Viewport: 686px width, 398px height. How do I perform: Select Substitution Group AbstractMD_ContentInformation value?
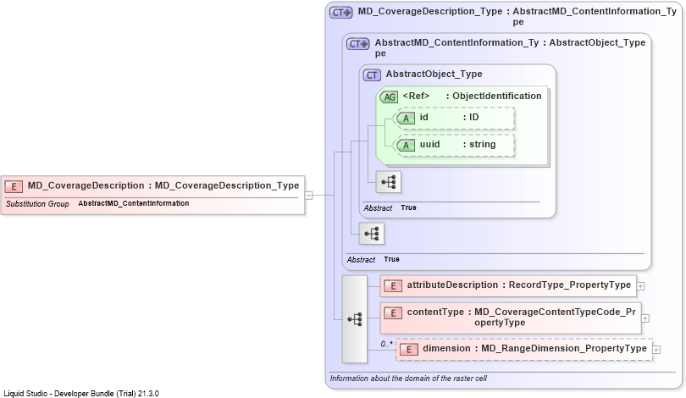pos(134,203)
